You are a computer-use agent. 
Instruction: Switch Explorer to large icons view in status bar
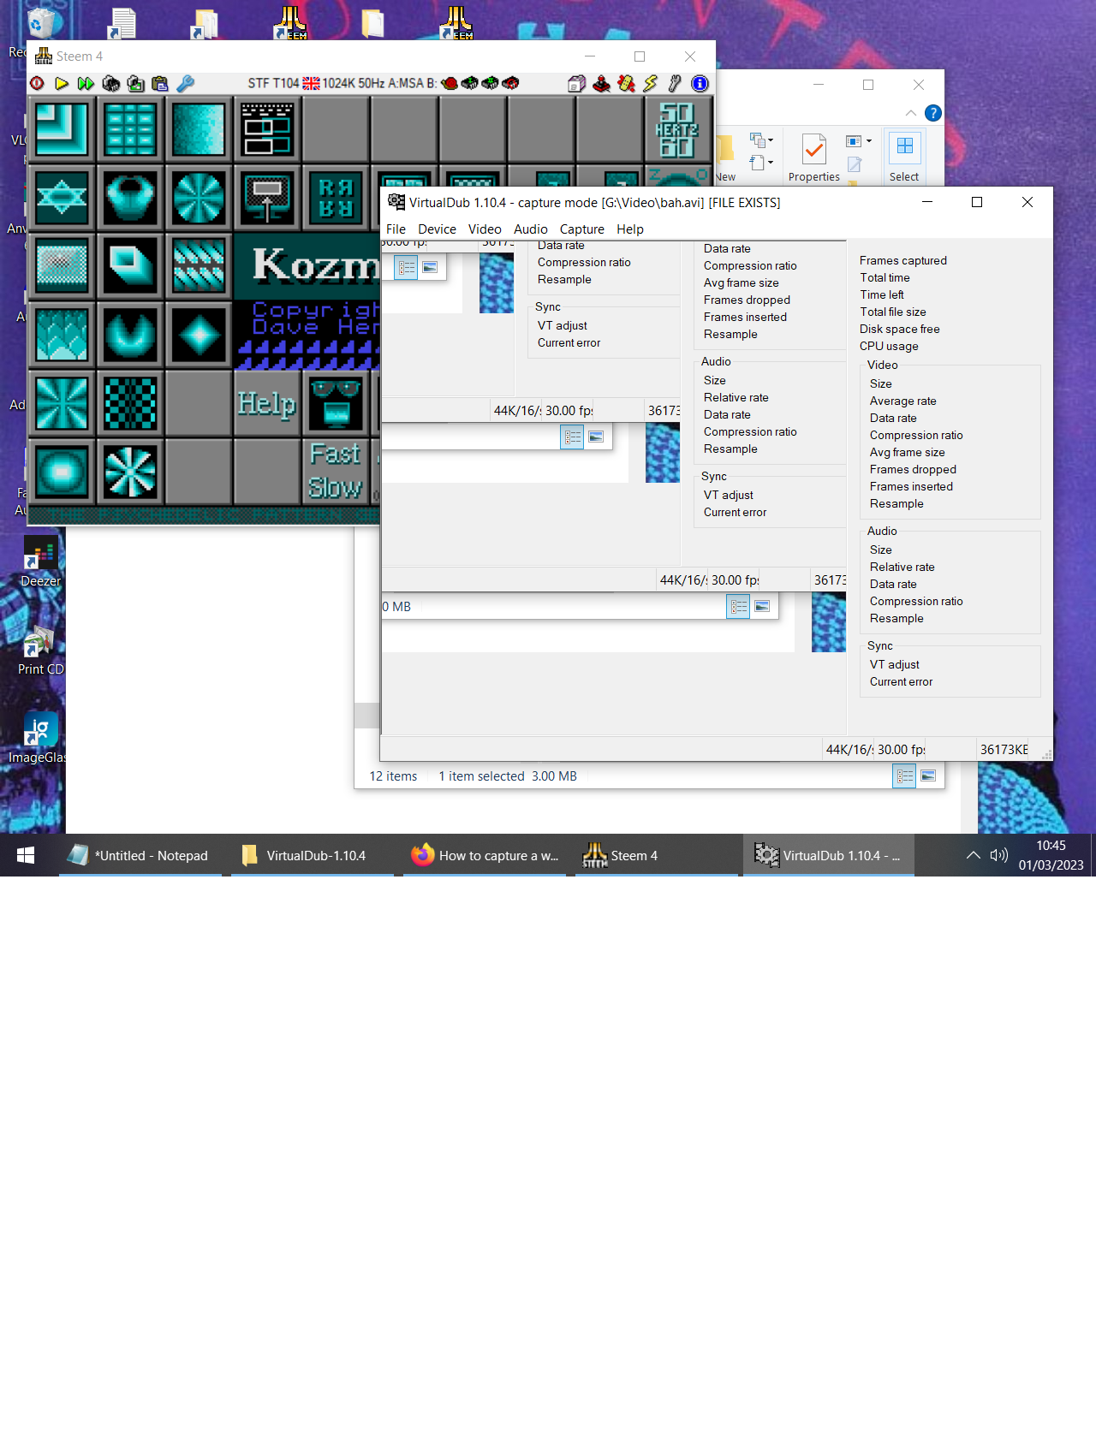[928, 776]
